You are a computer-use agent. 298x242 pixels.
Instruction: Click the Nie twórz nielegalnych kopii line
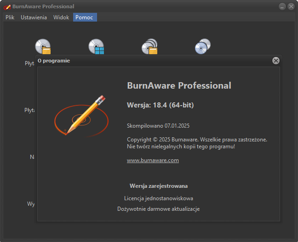click(x=181, y=146)
